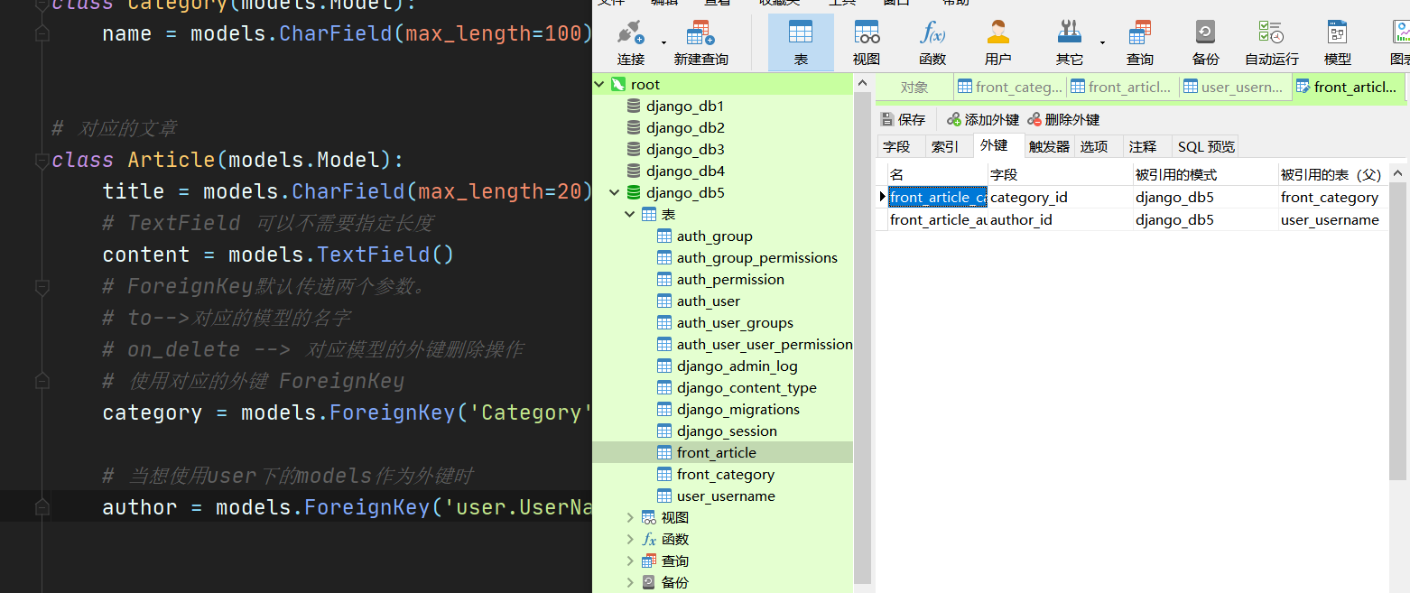Click category_id field cell

click(1061, 198)
